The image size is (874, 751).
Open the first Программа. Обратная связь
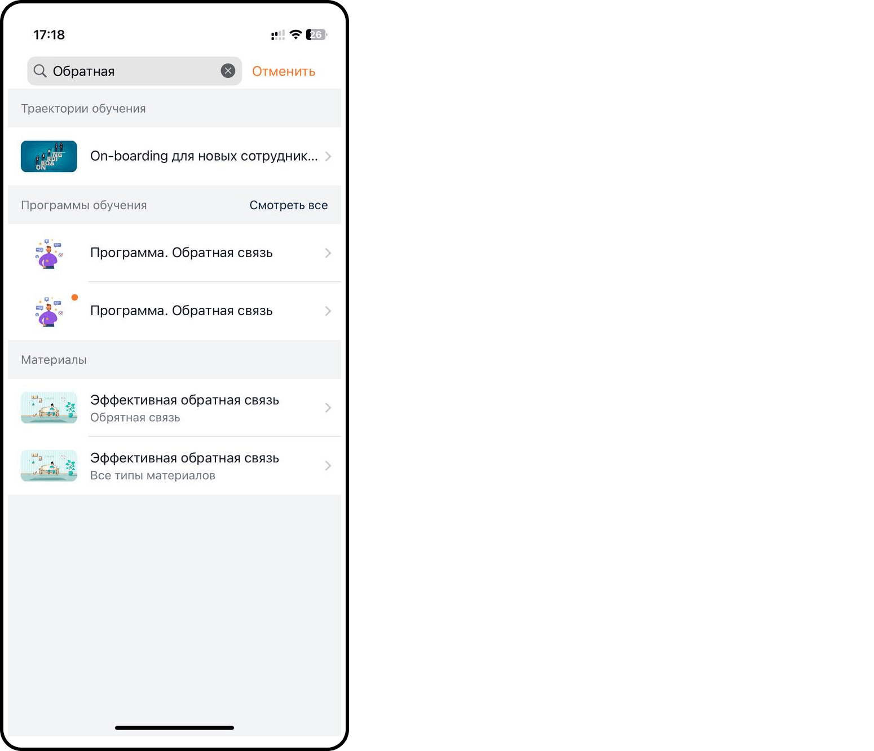tap(174, 253)
